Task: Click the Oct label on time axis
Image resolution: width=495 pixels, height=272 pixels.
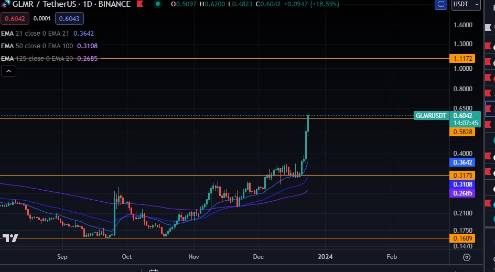Action: click(127, 256)
